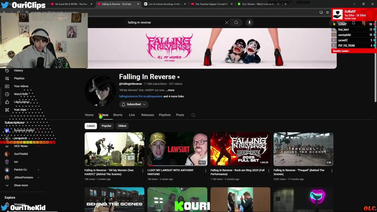This screenshot has width=377, height=212.
Task: Open 'Falling In Reverse - "Prequel"' video title
Action: point(299,172)
